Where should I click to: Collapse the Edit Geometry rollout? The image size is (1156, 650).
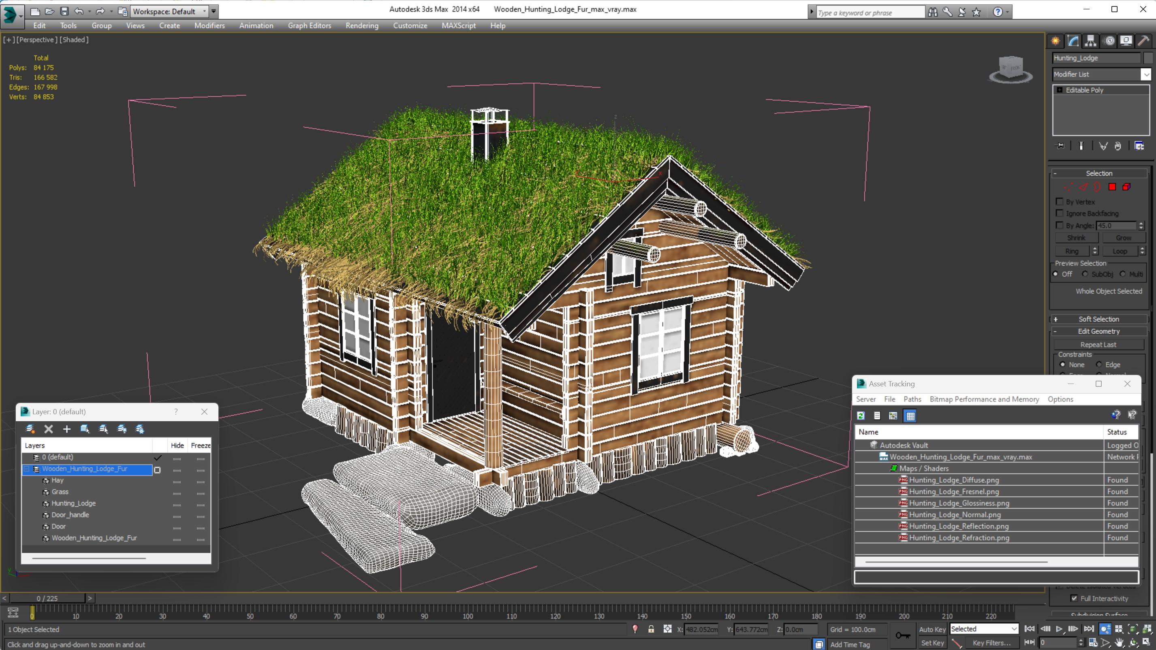[x=1098, y=331]
